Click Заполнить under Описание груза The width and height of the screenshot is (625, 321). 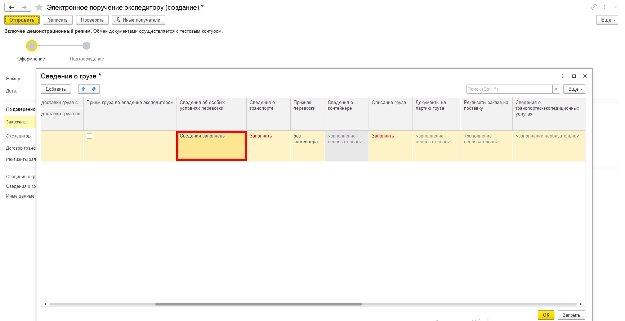pos(383,136)
